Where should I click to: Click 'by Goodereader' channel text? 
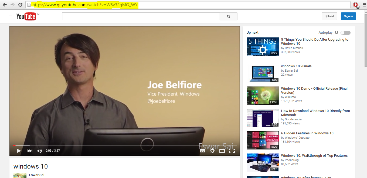point(291,119)
